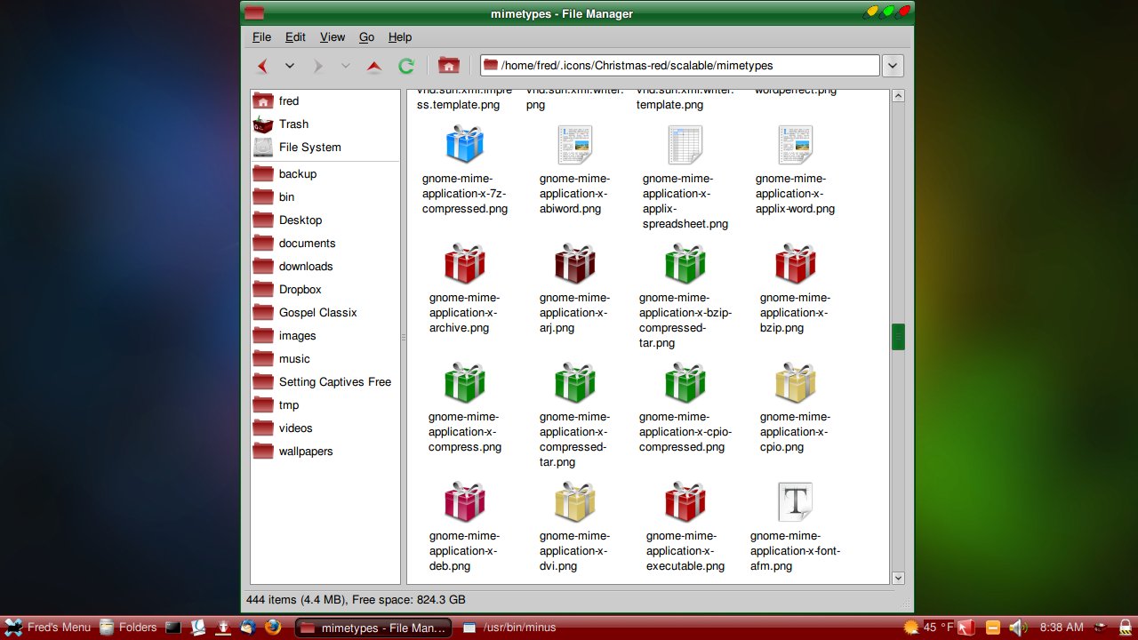Go forward with the grey right arrow
Viewport: 1138px width, 640px height.
pos(317,66)
